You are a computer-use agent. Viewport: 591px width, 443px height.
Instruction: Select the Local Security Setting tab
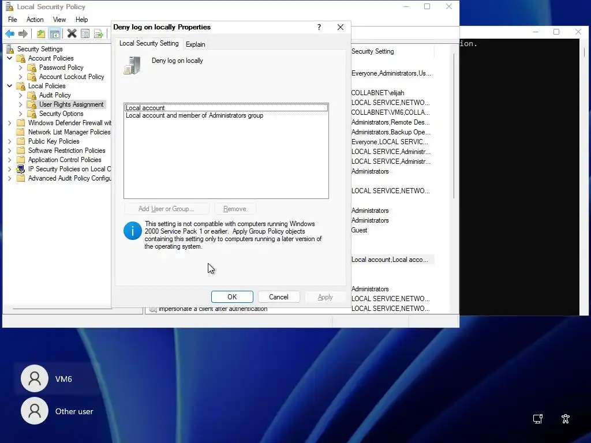coord(149,43)
